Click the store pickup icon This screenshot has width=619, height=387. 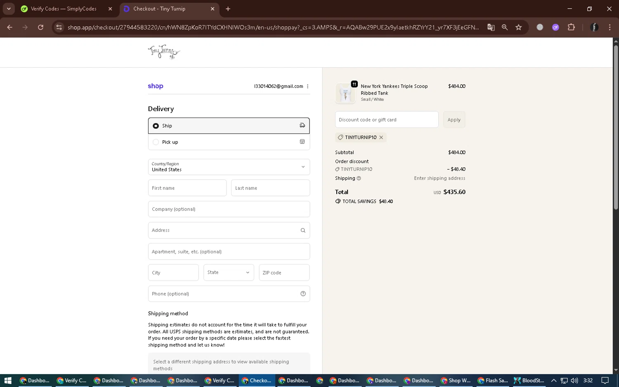point(302,142)
